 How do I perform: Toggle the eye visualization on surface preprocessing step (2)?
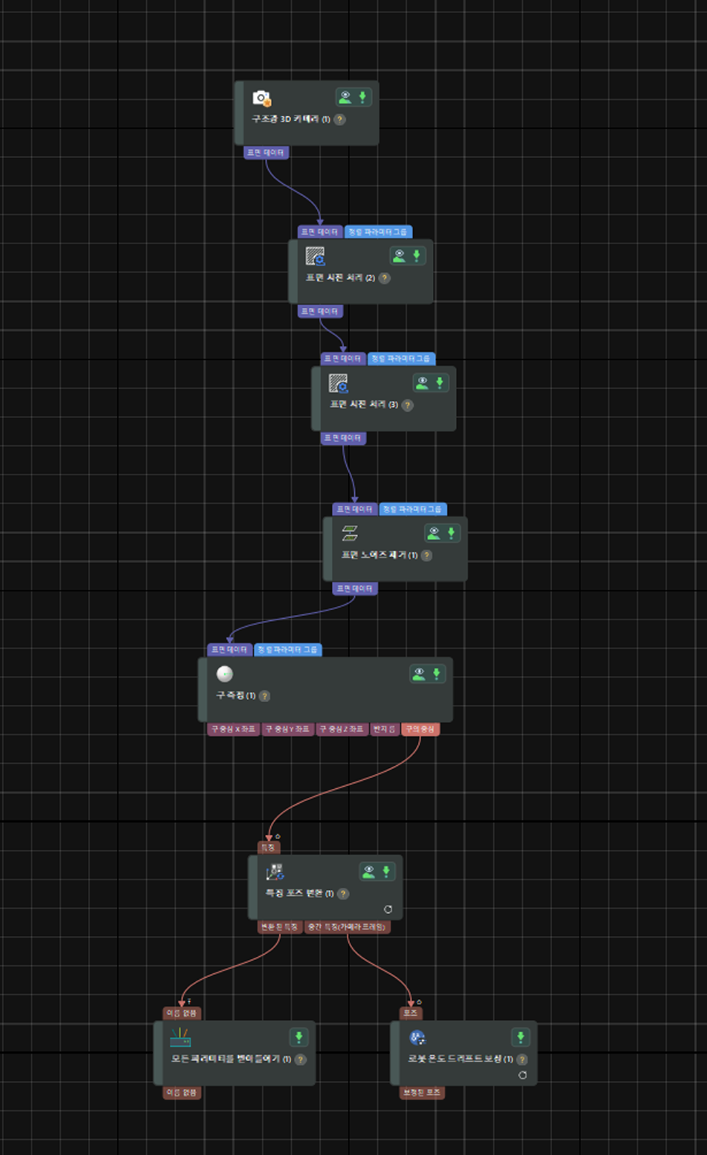pos(399,256)
